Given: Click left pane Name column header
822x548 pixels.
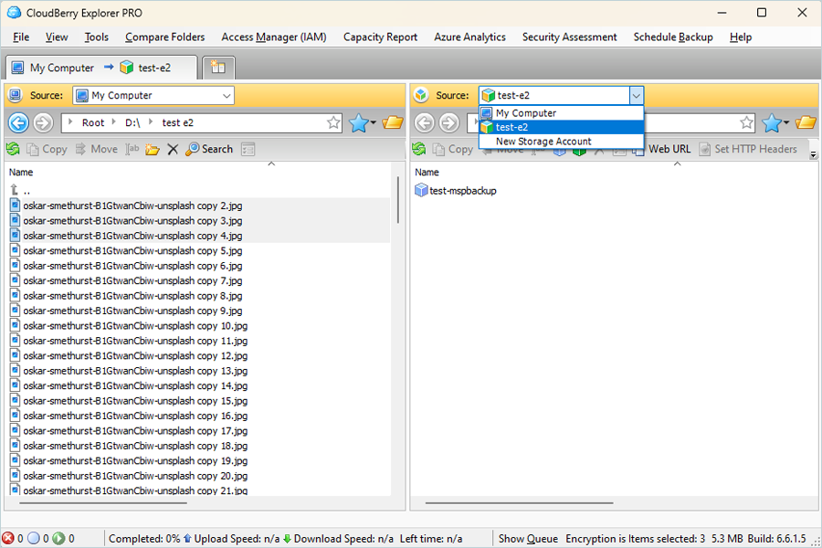Looking at the screenshot, I should coord(21,173).
